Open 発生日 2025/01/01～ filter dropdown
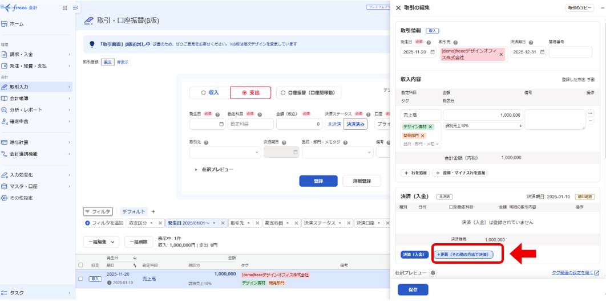This screenshot has width=606, height=303. click(x=192, y=223)
